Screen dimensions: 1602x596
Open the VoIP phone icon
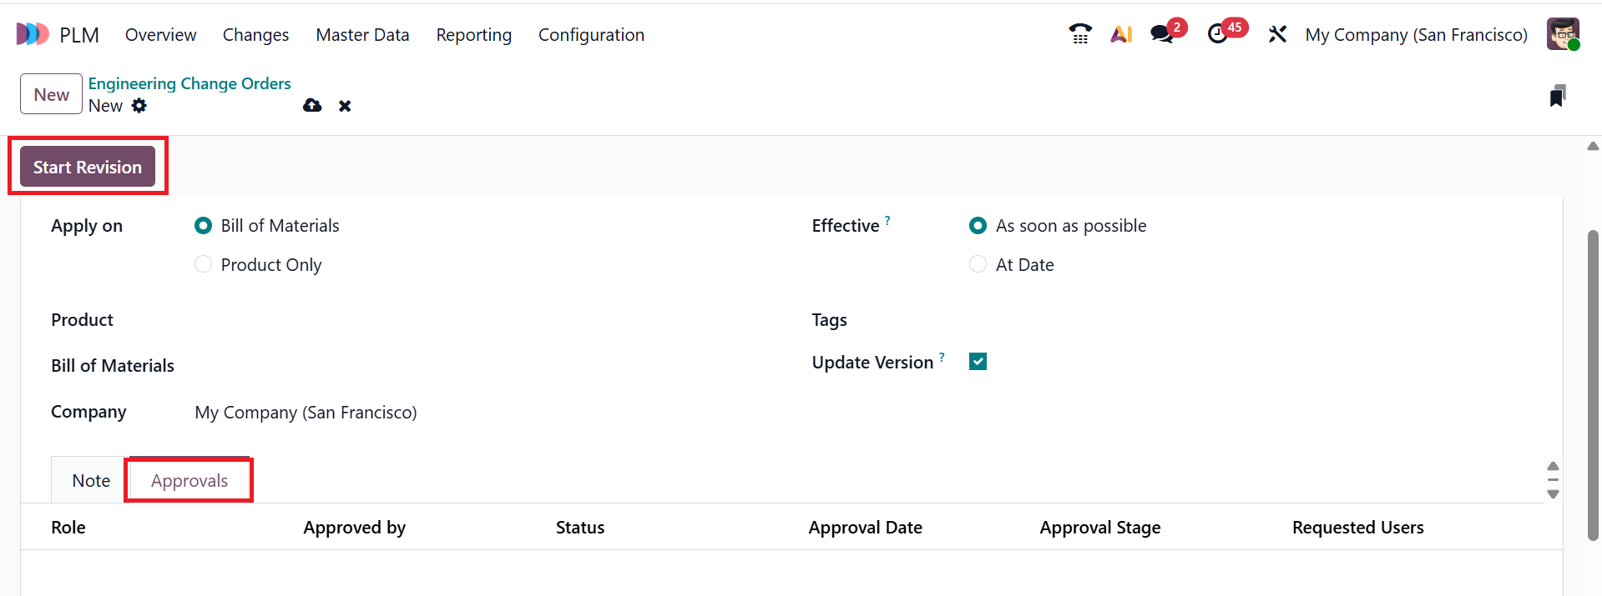click(1079, 34)
